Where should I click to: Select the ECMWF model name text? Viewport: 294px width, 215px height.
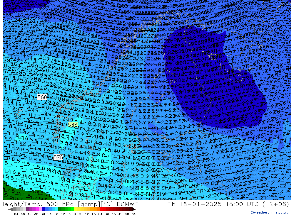point(127,204)
